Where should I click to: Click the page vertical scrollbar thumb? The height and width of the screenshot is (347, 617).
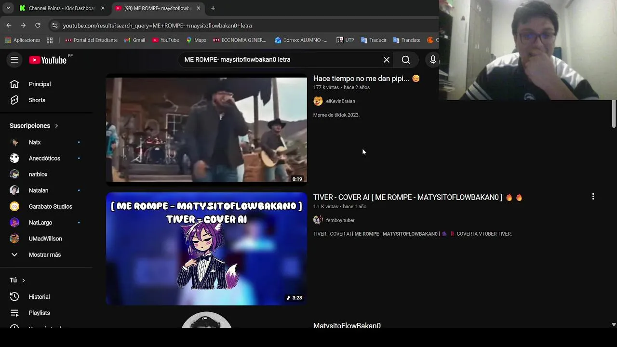coord(614,114)
